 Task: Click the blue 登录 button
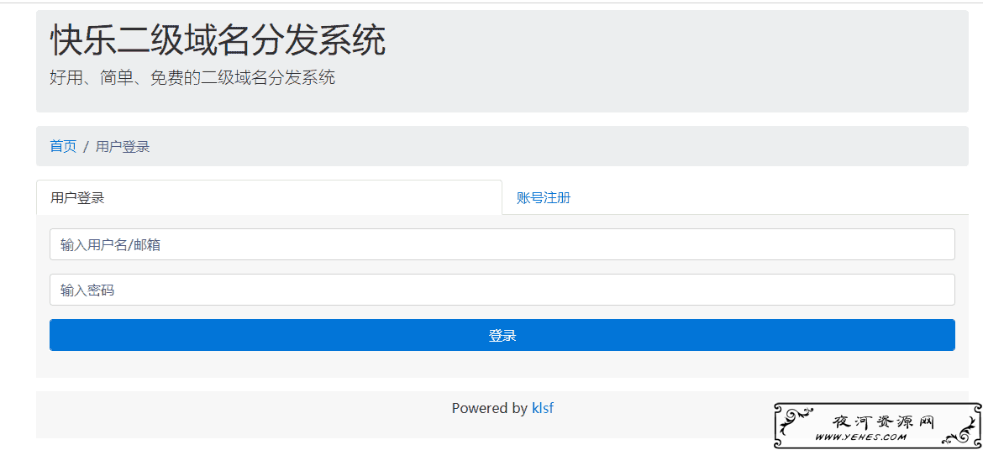pos(502,335)
